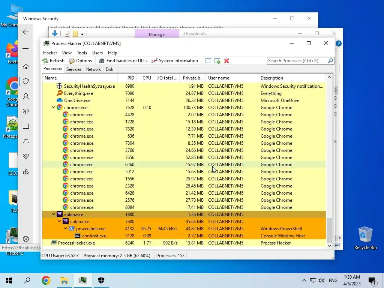Click Windows Security back arrow

25,32
